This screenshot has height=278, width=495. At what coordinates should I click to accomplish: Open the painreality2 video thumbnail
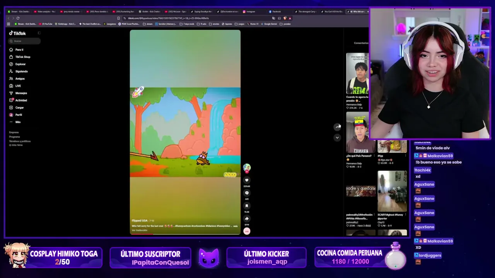click(x=360, y=191)
